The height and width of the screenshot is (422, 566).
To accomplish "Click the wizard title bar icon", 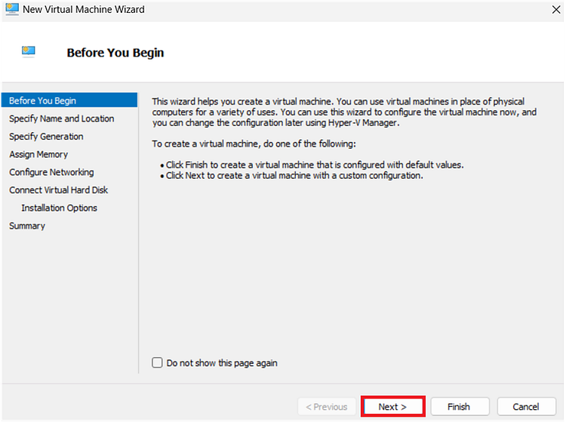I will (12, 9).
